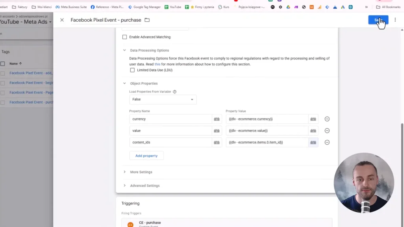The height and width of the screenshot is (227, 404).
Task: Open Facebook Pixel Event - purch tag in list
Action: [31, 102]
